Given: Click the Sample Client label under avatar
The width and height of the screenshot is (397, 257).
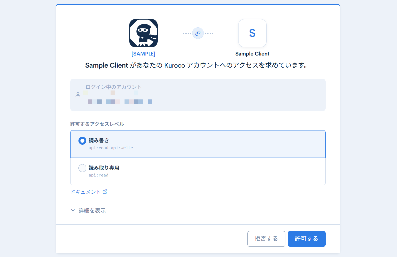Looking at the screenshot, I should [x=252, y=54].
